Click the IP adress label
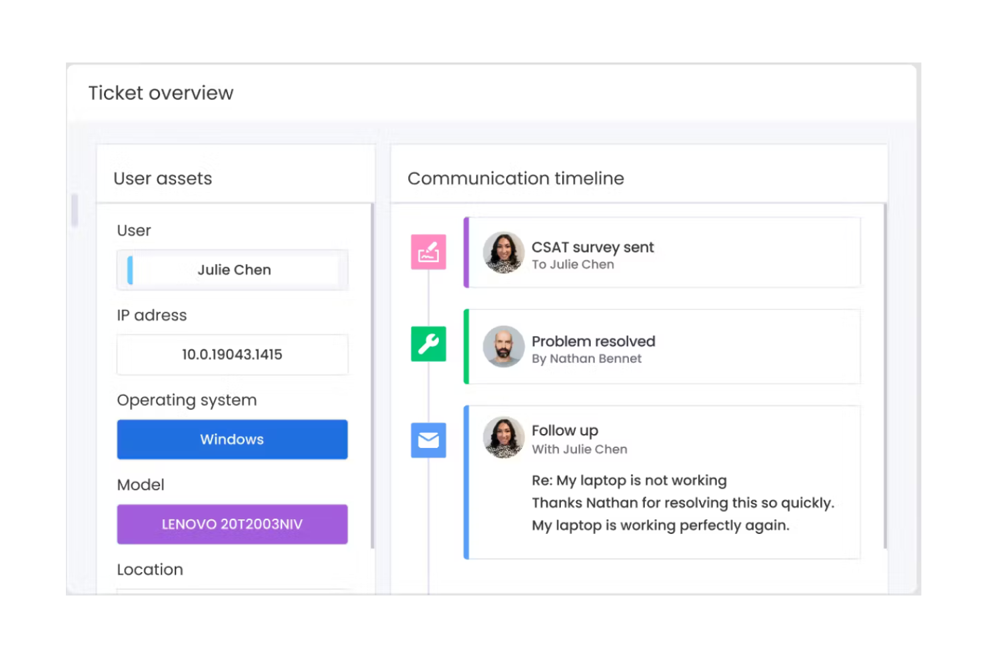The image size is (987, 658). click(x=152, y=315)
